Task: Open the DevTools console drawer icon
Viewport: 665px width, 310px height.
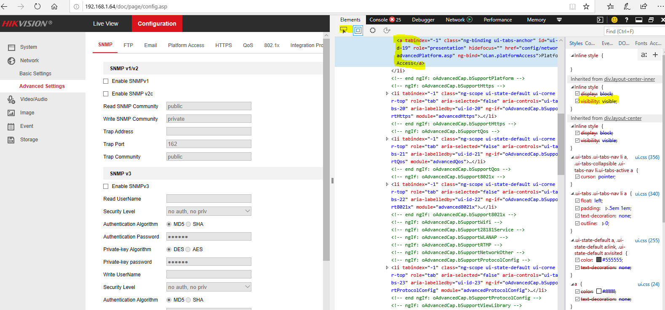Action: [600, 20]
